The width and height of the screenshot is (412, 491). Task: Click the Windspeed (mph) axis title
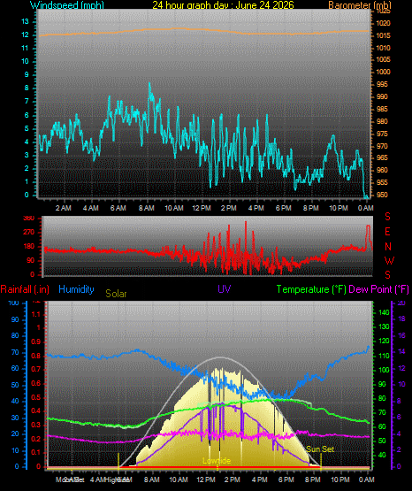[x=67, y=5]
